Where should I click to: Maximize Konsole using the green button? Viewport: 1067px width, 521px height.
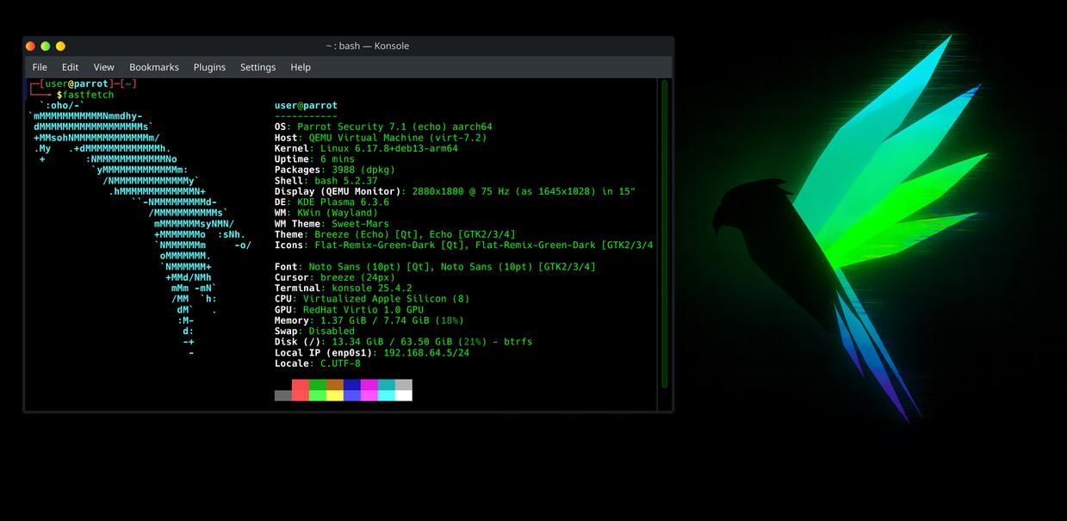click(46, 47)
